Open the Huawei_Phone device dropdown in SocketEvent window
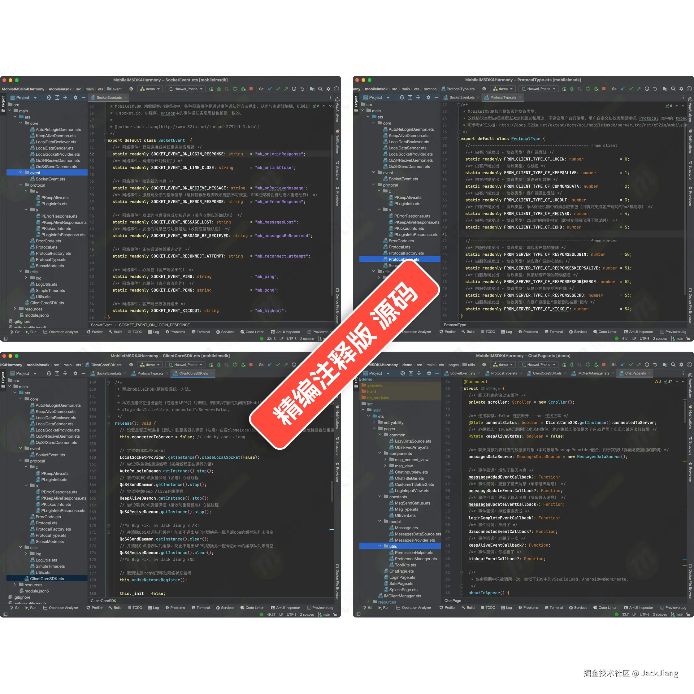The height and width of the screenshot is (694, 694). [x=186, y=89]
